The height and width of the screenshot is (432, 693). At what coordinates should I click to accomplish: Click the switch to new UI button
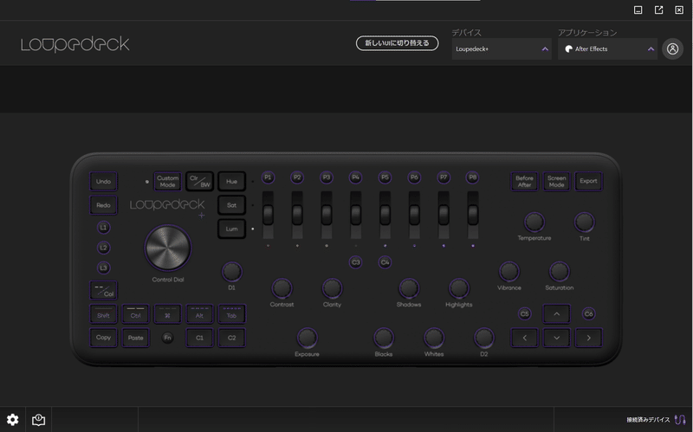pos(397,43)
